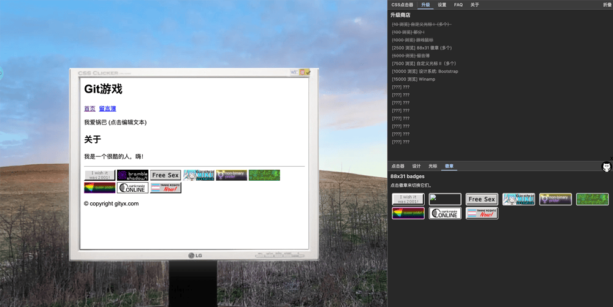613x307 pixels.
Task: Select the 设计 tab in lower panel
Action: coord(416,166)
